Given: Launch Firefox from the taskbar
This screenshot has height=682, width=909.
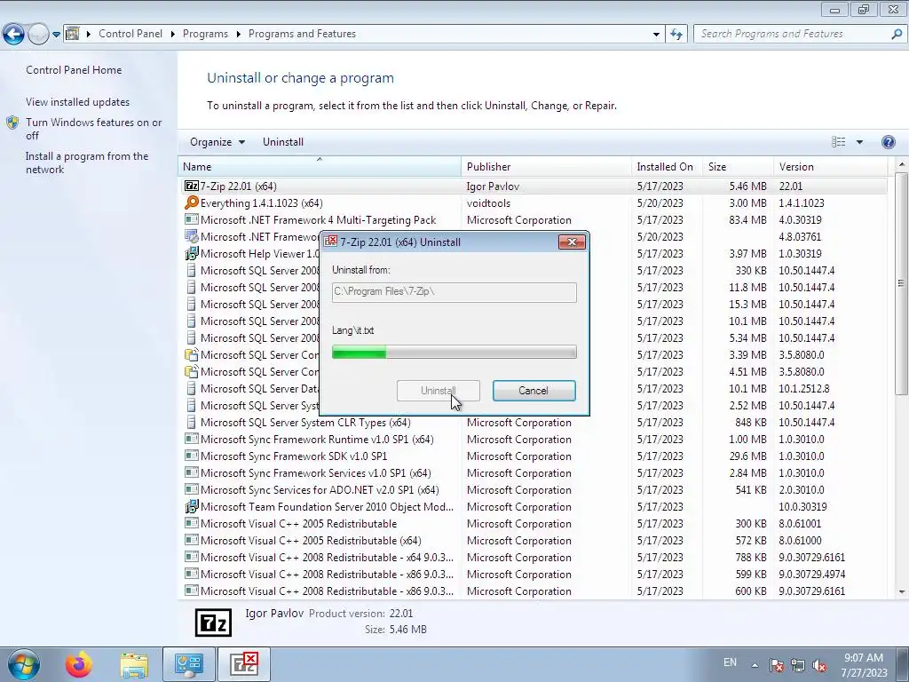Looking at the screenshot, I should pos(79,664).
